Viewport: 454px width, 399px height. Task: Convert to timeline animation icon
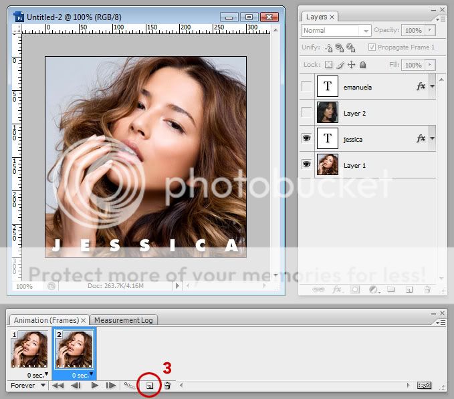[x=424, y=386]
